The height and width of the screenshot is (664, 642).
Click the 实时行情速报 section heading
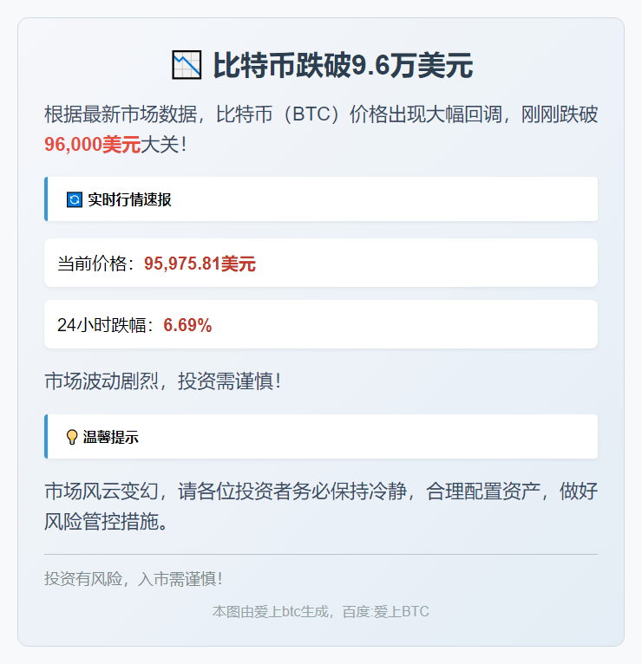pos(129,199)
